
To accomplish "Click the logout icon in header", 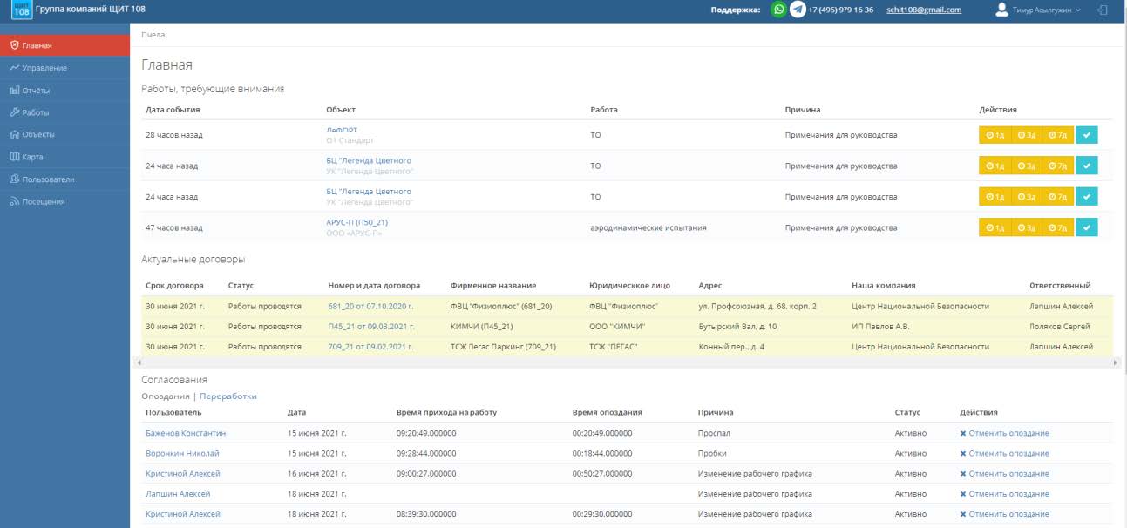I will point(1103,10).
